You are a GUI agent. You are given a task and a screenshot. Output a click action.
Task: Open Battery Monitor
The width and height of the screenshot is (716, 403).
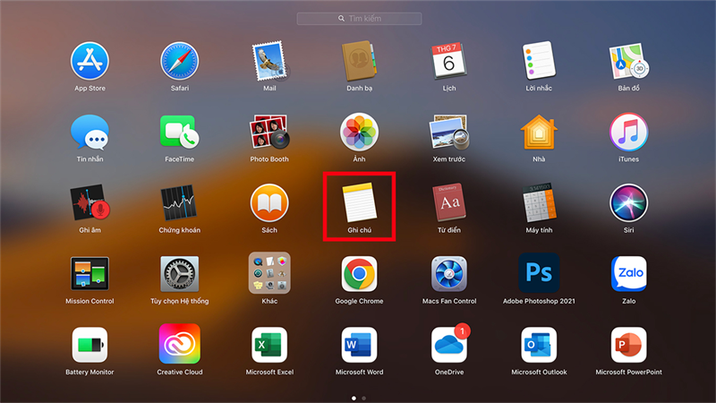point(89,345)
